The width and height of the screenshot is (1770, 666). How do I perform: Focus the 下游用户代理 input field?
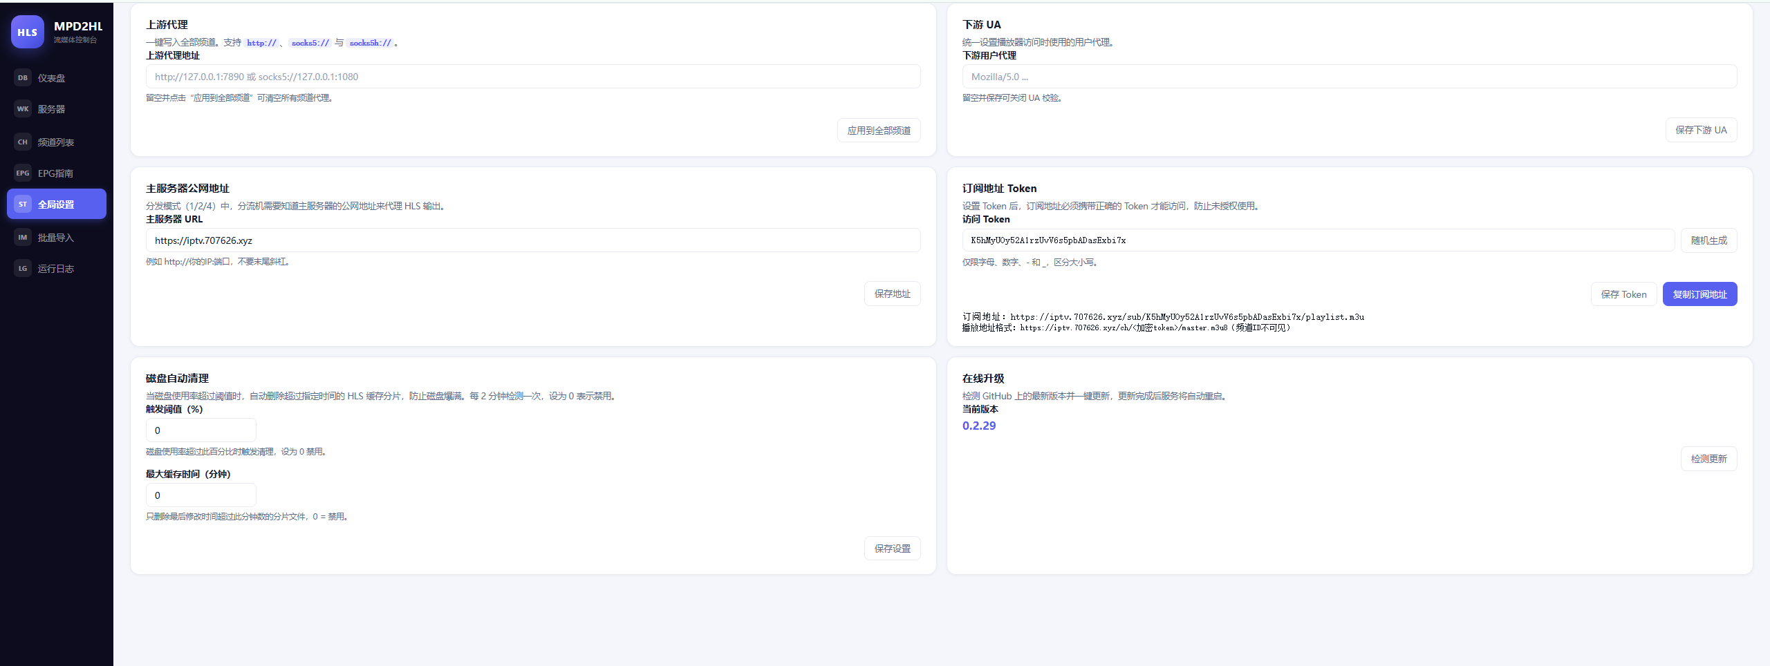click(x=1350, y=77)
